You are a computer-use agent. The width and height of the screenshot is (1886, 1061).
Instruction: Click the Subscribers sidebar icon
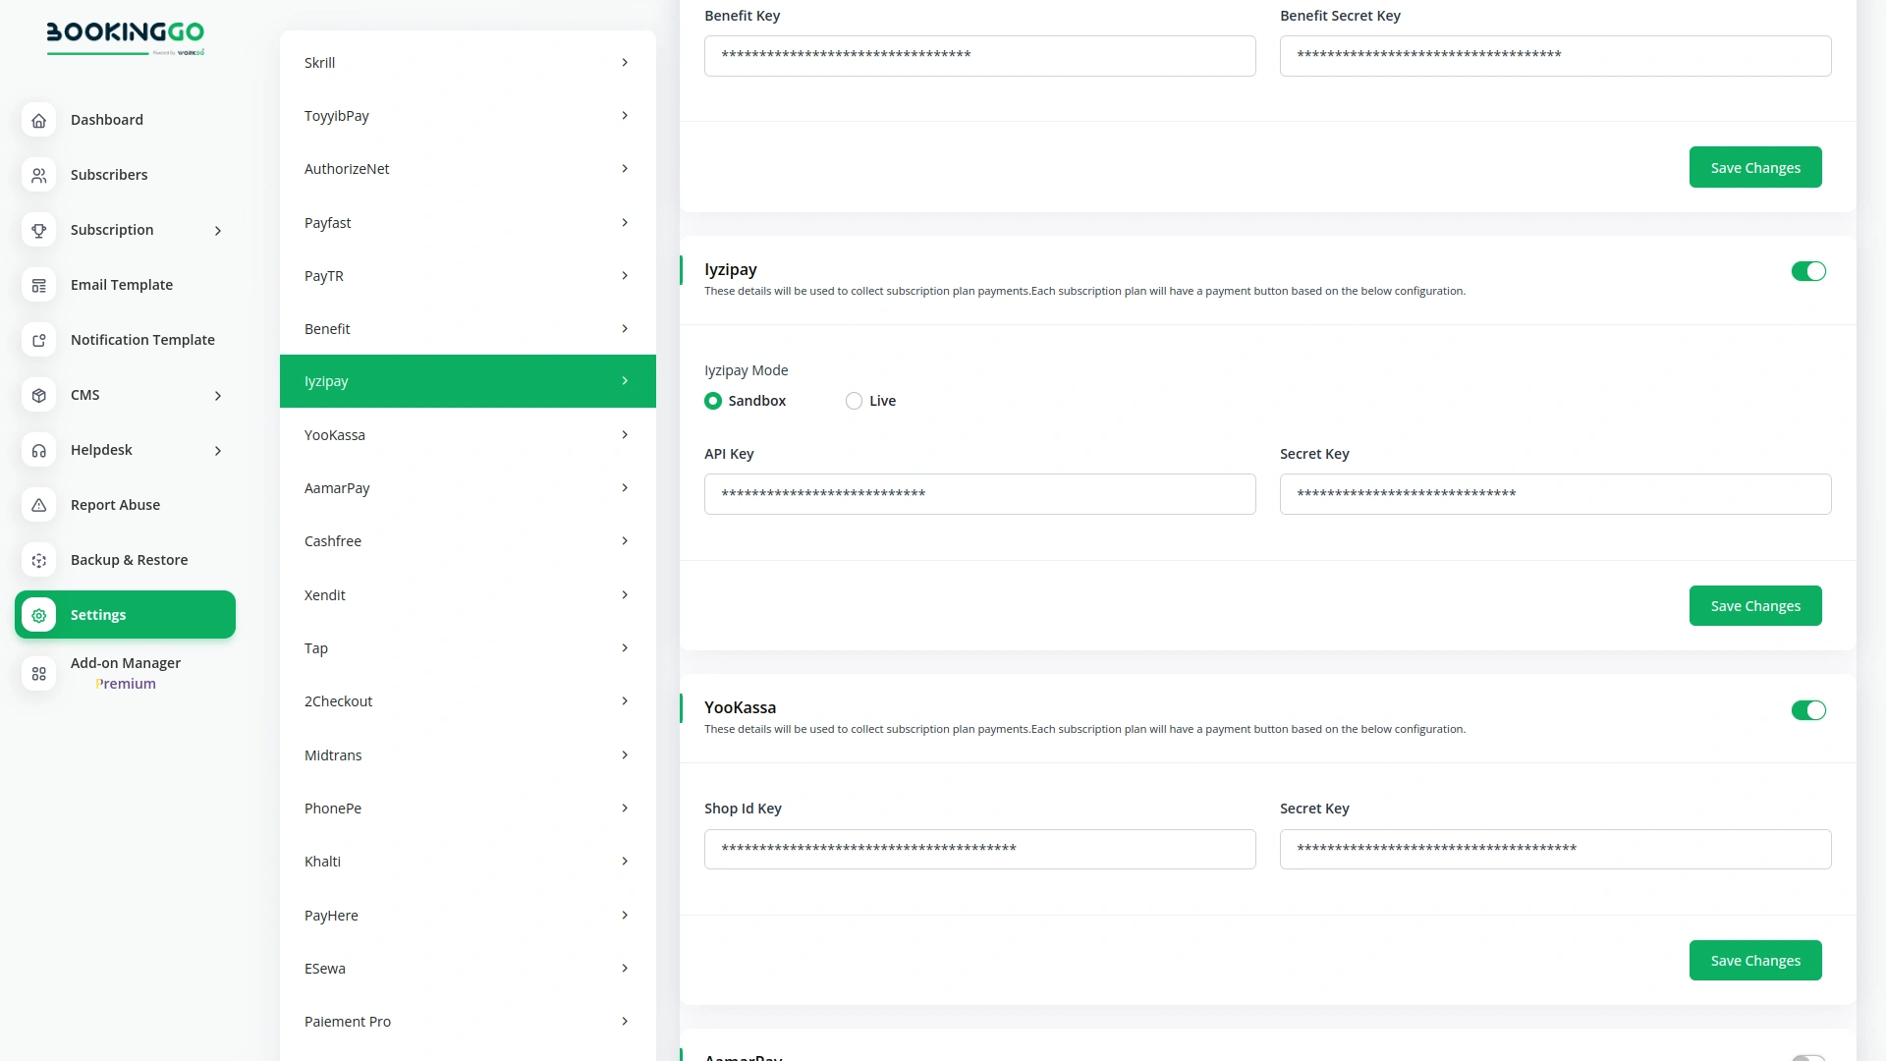38,175
